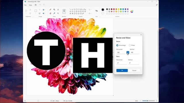The width and height of the screenshot is (184, 103).
Task: Select Colour 2 white secondary swatch
Action: point(103,13)
